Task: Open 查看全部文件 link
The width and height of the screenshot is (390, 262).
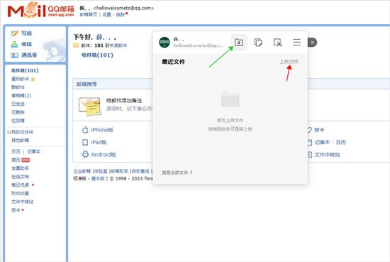Action: [x=177, y=173]
